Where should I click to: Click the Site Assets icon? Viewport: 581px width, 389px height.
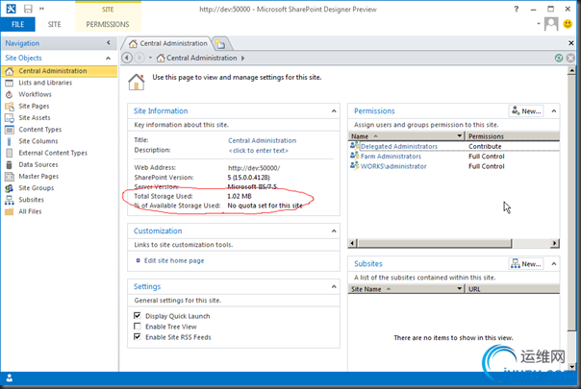pos(10,118)
